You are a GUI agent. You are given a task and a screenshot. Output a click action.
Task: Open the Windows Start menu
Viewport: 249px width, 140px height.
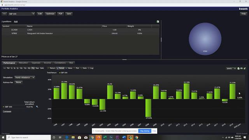click(3, 137)
